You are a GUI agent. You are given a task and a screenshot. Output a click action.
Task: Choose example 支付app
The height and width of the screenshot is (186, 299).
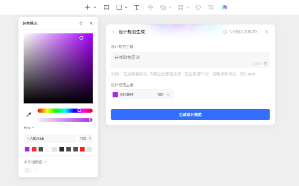point(247,74)
